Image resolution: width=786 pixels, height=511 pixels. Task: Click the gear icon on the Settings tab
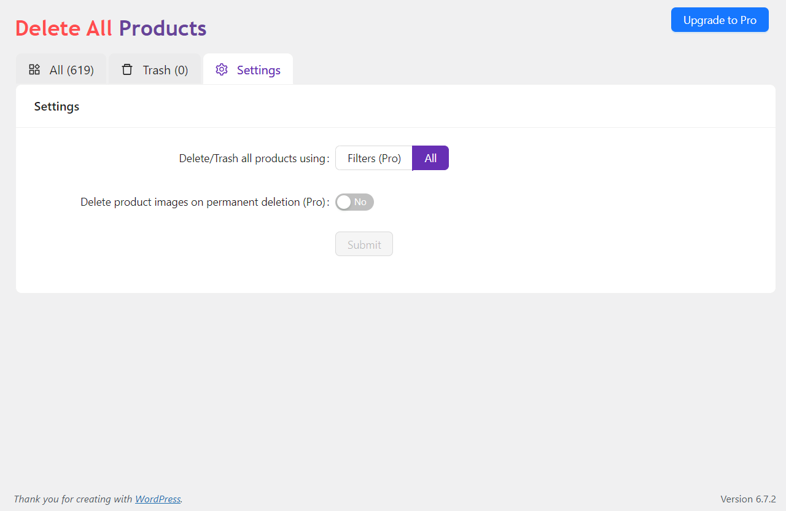222,69
